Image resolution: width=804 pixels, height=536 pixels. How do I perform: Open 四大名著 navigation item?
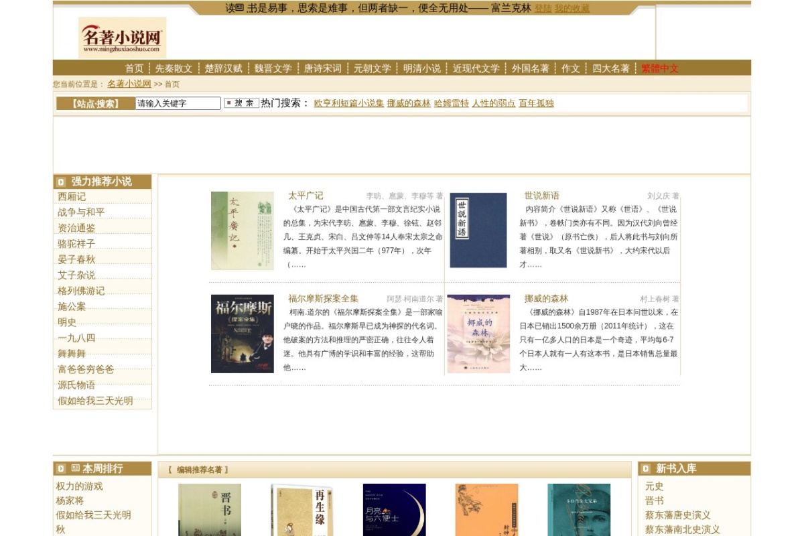pos(610,68)
